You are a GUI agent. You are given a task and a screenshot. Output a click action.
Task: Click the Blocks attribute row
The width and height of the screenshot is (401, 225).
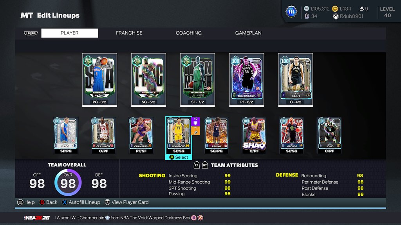pyautogui.click(x=332, y=195)
